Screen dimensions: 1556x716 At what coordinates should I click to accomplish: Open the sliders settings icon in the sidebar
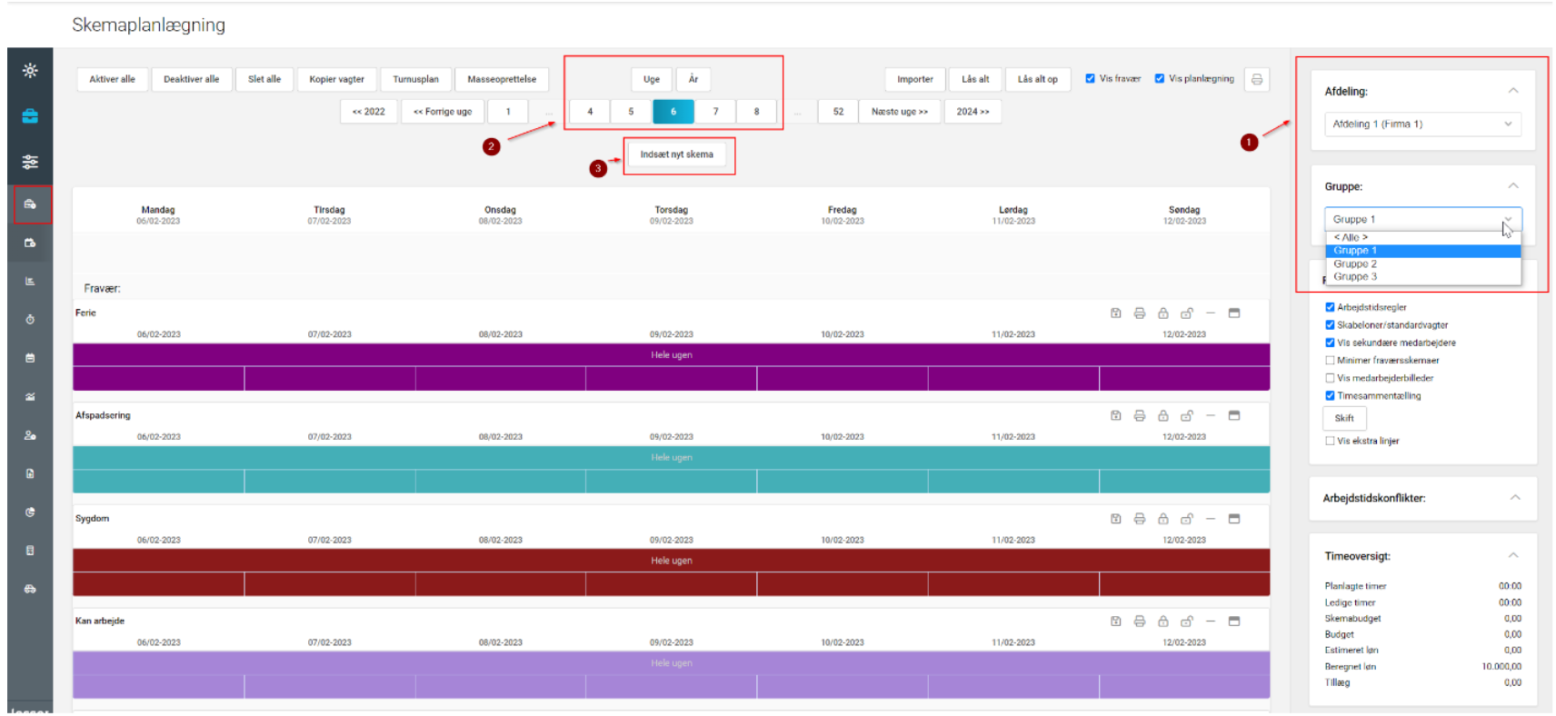[30, 162]
